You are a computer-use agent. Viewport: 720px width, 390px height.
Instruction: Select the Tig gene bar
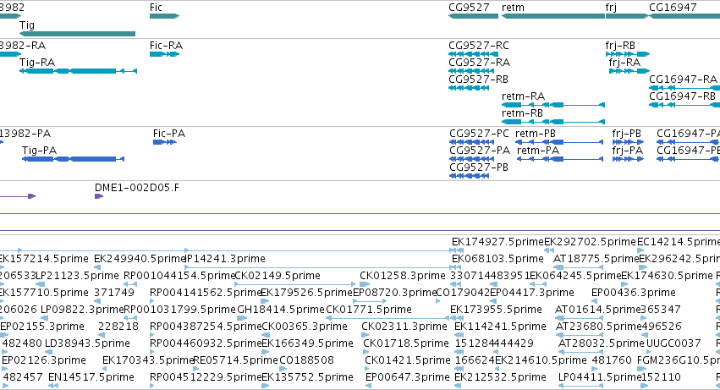tap(77, 34)
